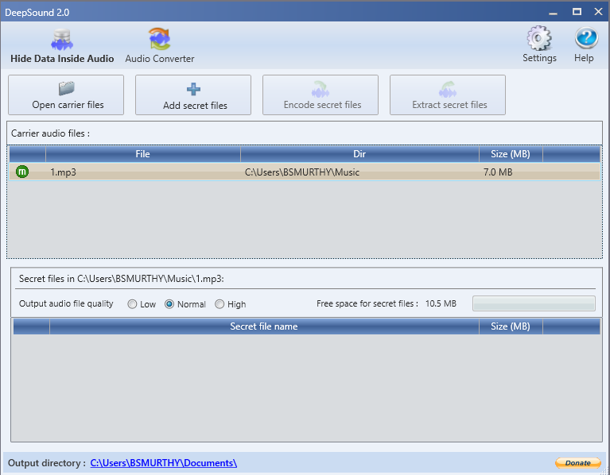610x475 pixels.
Task: Open the Hide Data Inside Audio tab
Action: (62, 46)
